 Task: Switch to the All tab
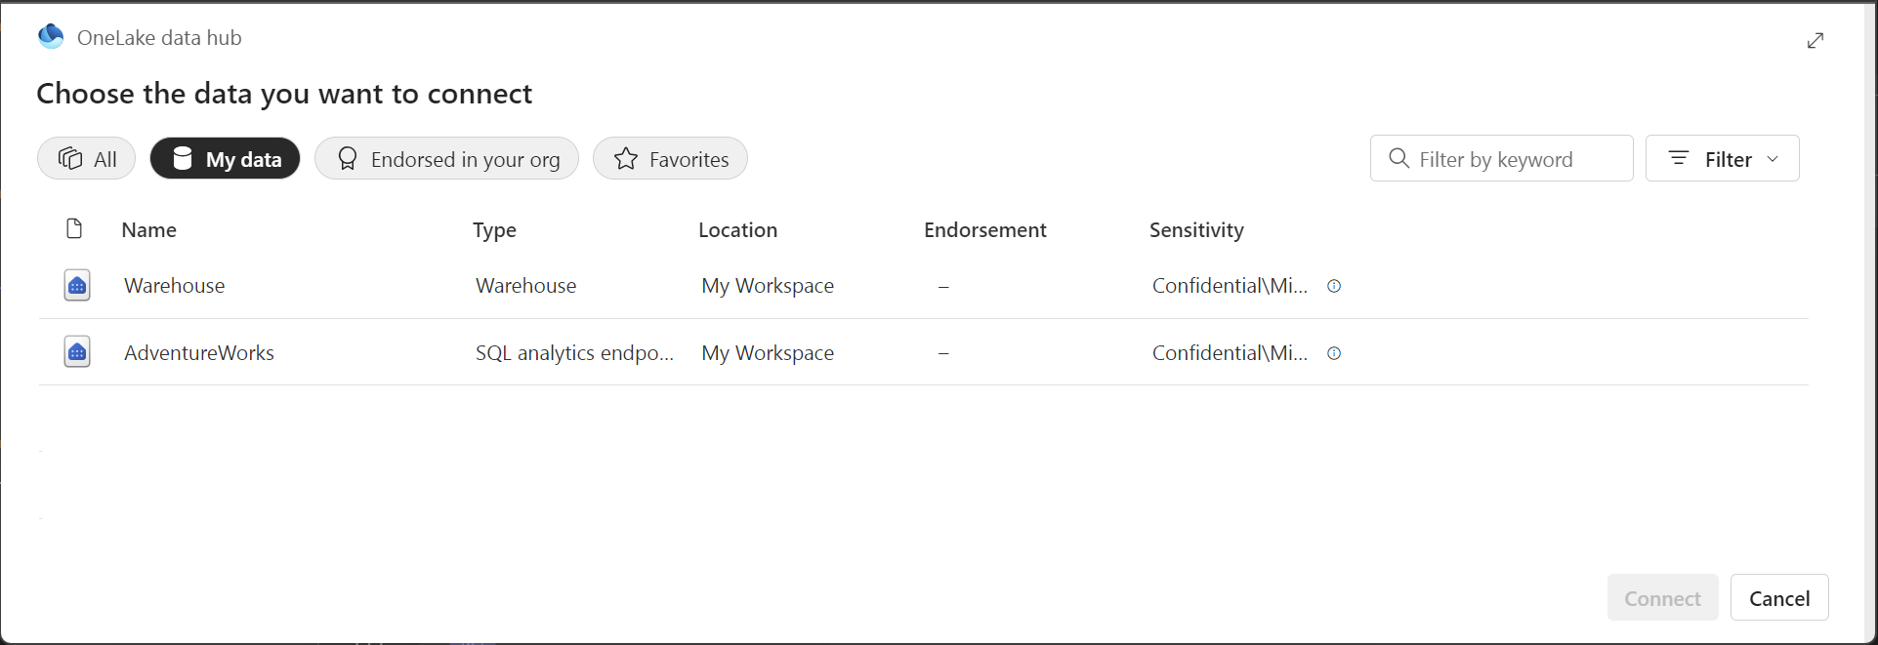pos(87,158)
